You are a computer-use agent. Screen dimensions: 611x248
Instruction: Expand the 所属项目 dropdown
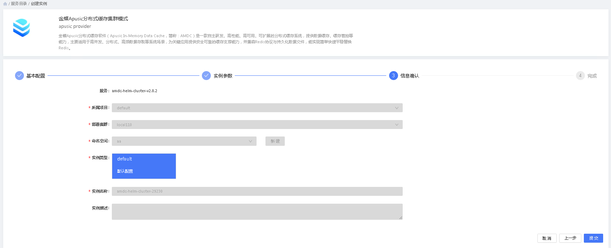coord(257,108)
